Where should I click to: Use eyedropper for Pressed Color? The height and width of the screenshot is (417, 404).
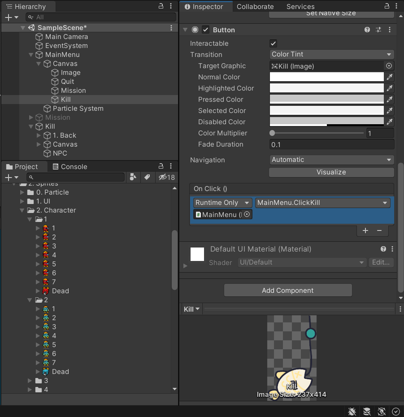[390, 99]
